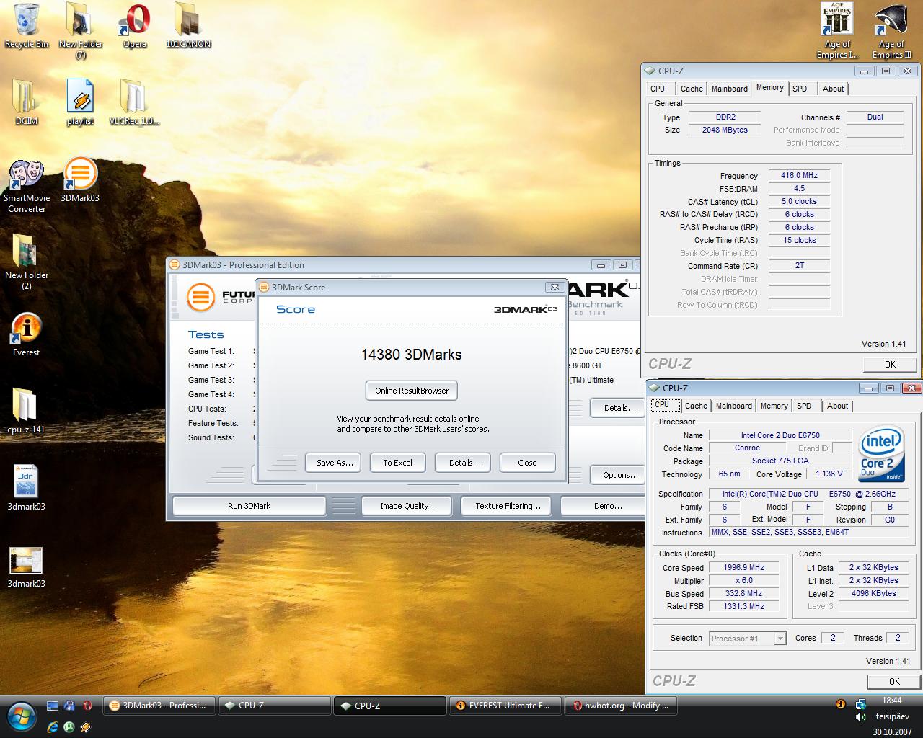Select the playlist file icon
The image size is (923, 738).
click(80, 102)
